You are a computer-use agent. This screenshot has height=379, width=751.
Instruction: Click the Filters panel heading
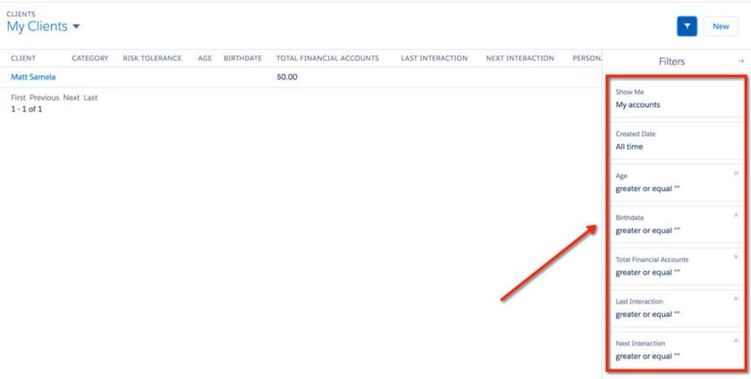(x=671, y=62)
